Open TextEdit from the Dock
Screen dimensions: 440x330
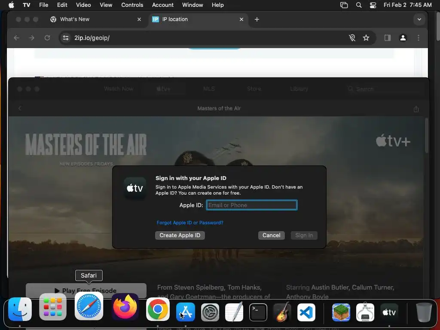point(234,312)
